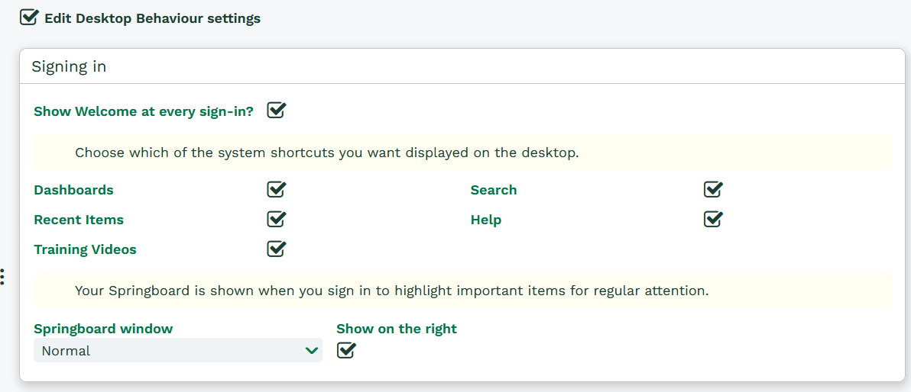Toggle the Training Videos checkbox
This screenshot has height=392, width=911.
(276, 249)
